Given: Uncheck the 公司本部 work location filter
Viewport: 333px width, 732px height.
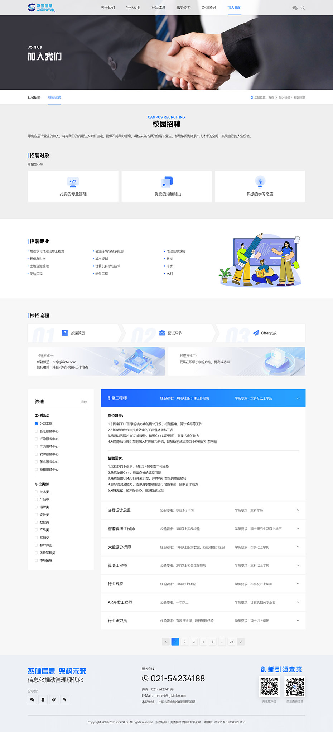Looking at the screenshot, I should [x=36, y=424].
